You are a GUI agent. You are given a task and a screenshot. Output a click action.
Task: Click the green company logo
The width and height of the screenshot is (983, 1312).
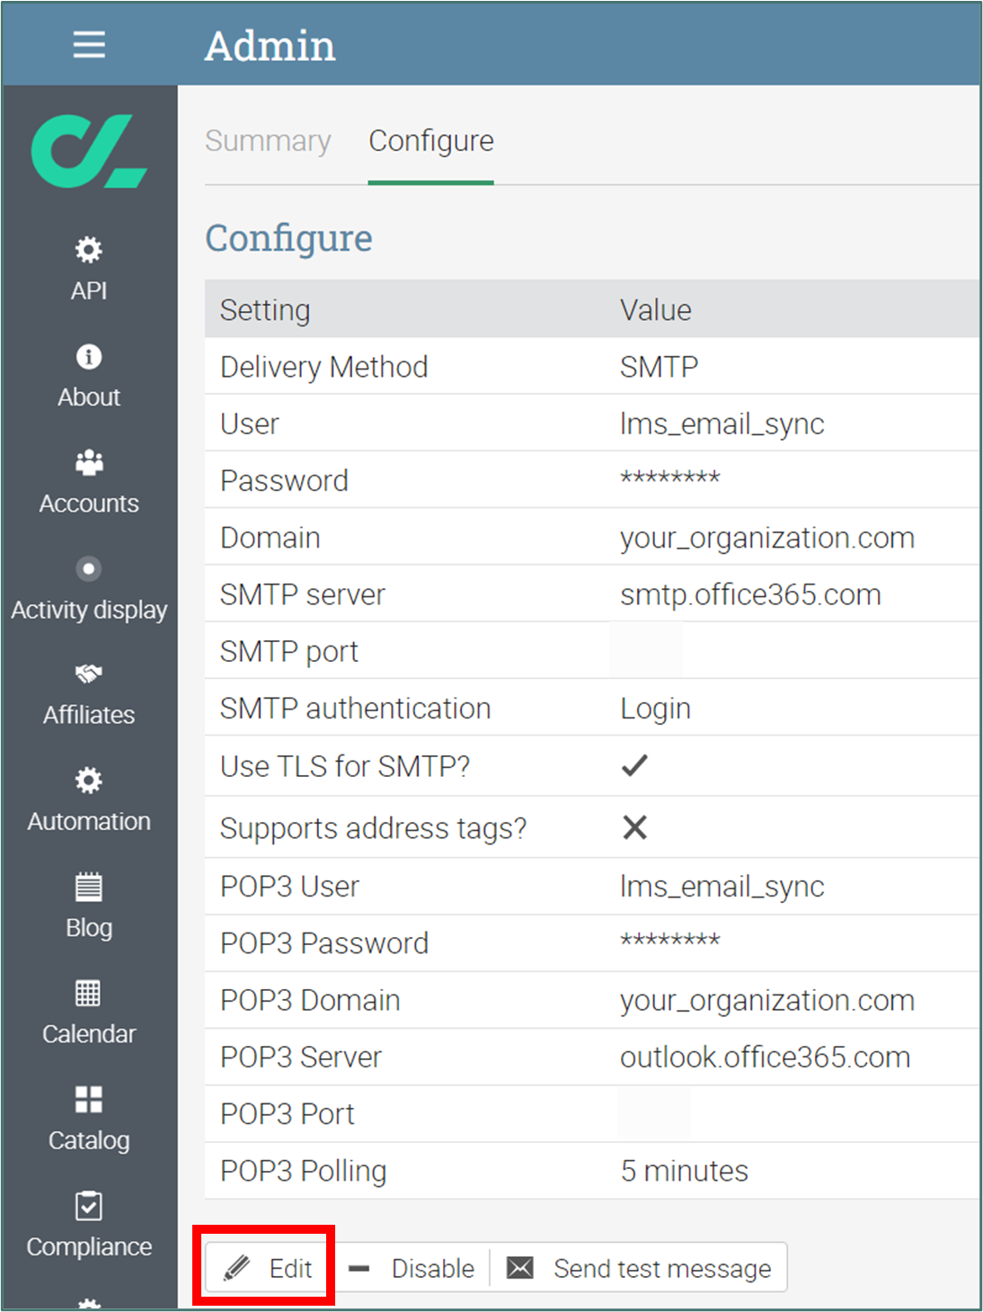coord(89,151)
